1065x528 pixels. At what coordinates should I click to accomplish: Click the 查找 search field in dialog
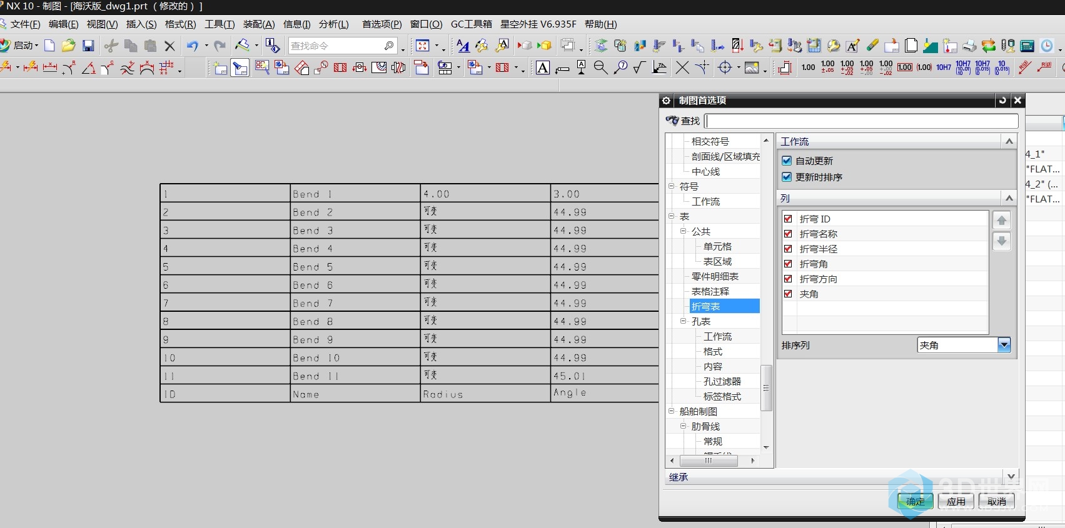tap(861, 121)
